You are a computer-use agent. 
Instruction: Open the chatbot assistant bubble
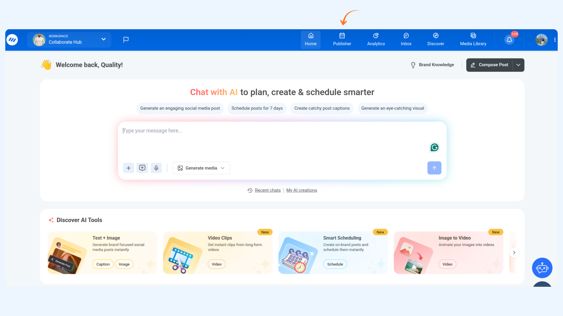(x=542, y=268)
